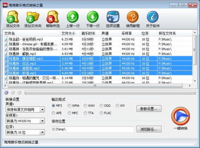The image size is (200, 148).
Task: Click music note icon of 解脱.mp3
Action: [x=6, y=54]
